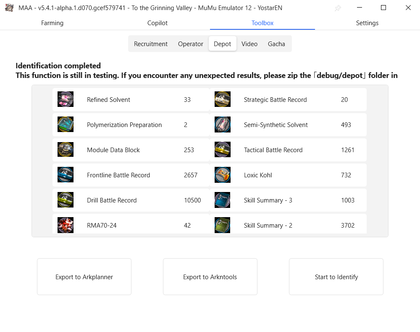Switch to the Video sub-tab
The image size is (420, 332).
pos(249,44)
